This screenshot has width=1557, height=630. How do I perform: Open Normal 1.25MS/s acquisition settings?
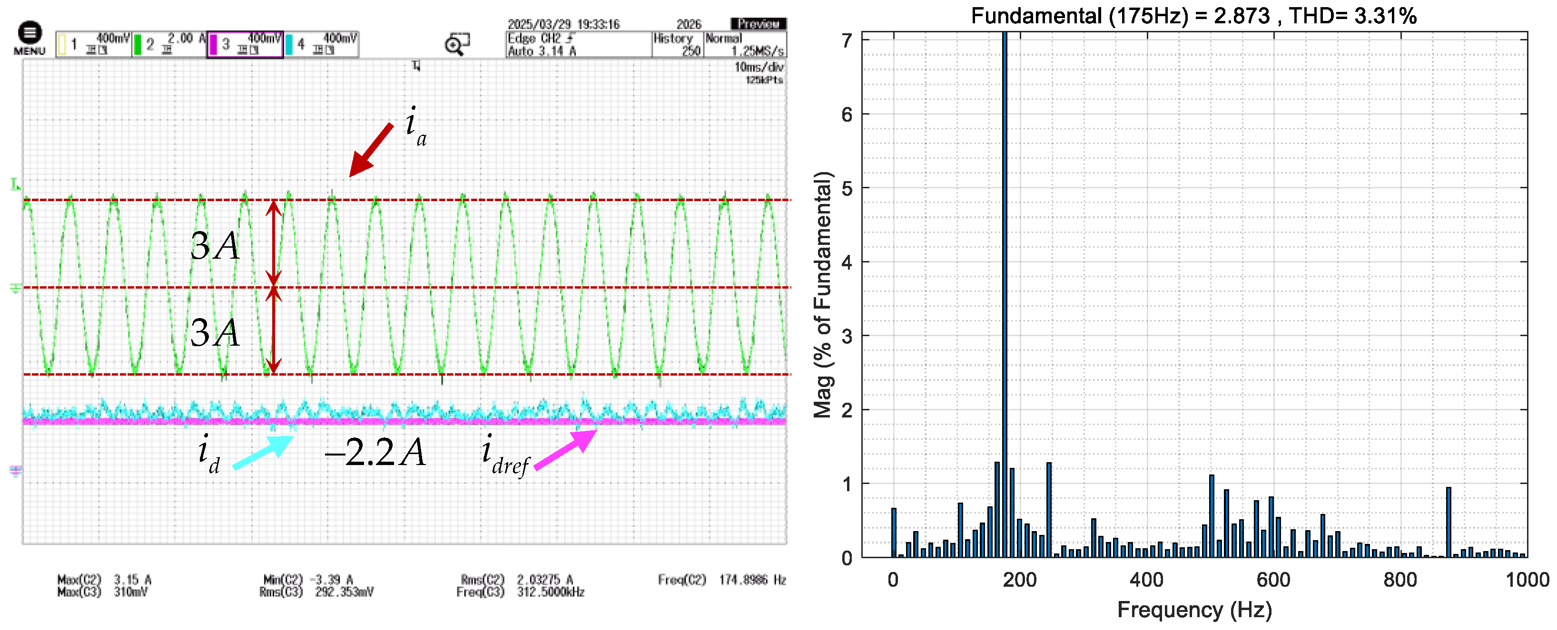click(x=745, y=44)
